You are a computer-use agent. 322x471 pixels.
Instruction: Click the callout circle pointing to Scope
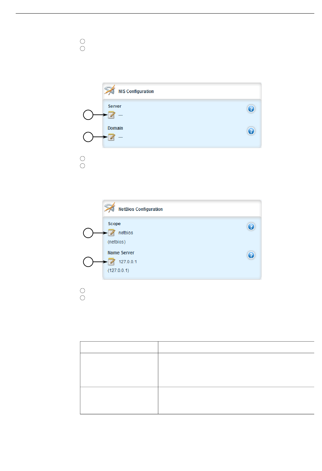(x=88, y=233)
